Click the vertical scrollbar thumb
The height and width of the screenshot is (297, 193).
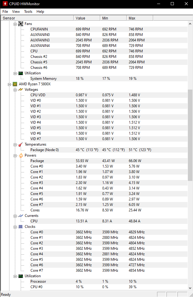click(190, 135)
